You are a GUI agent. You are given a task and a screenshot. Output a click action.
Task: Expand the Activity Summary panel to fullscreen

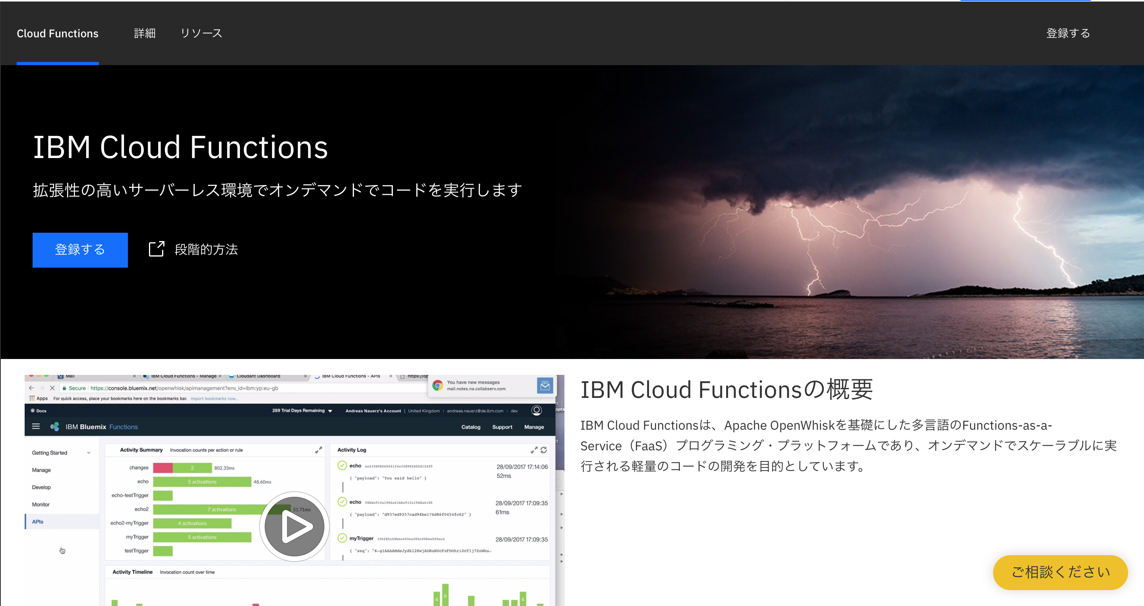tap(319, 449)
